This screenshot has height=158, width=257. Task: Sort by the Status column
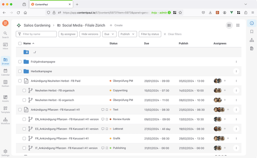pos(113,43)
